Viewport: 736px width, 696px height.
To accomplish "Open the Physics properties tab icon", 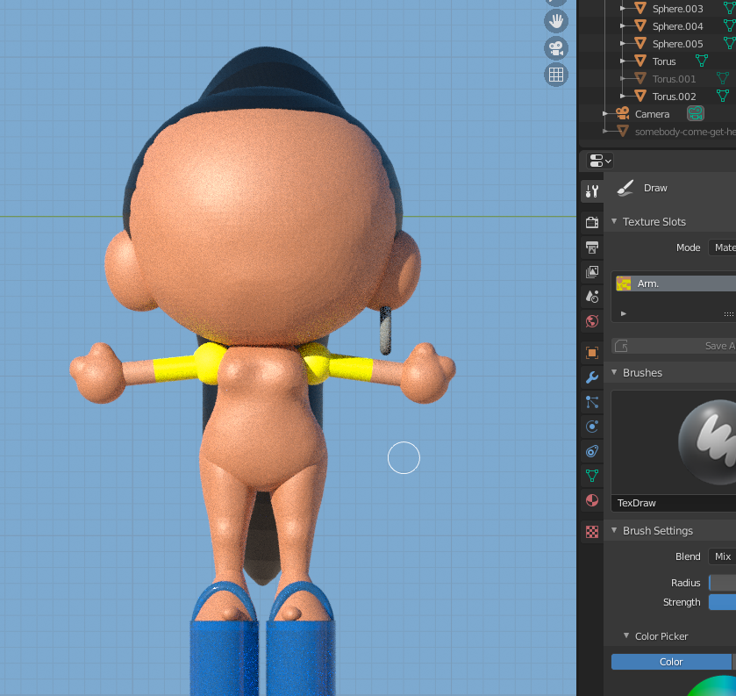I will [x=592, y=427].
